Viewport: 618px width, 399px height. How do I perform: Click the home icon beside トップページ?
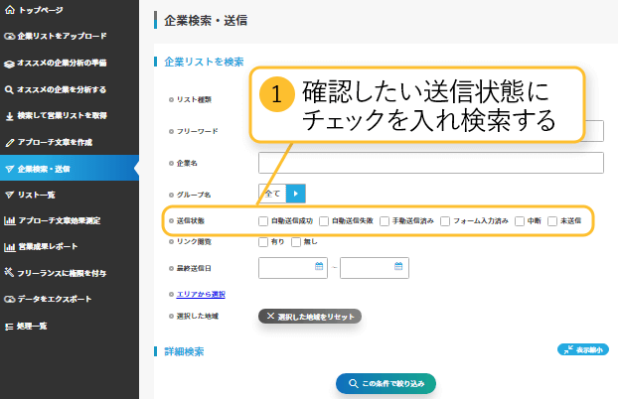(x=10, y=10)
